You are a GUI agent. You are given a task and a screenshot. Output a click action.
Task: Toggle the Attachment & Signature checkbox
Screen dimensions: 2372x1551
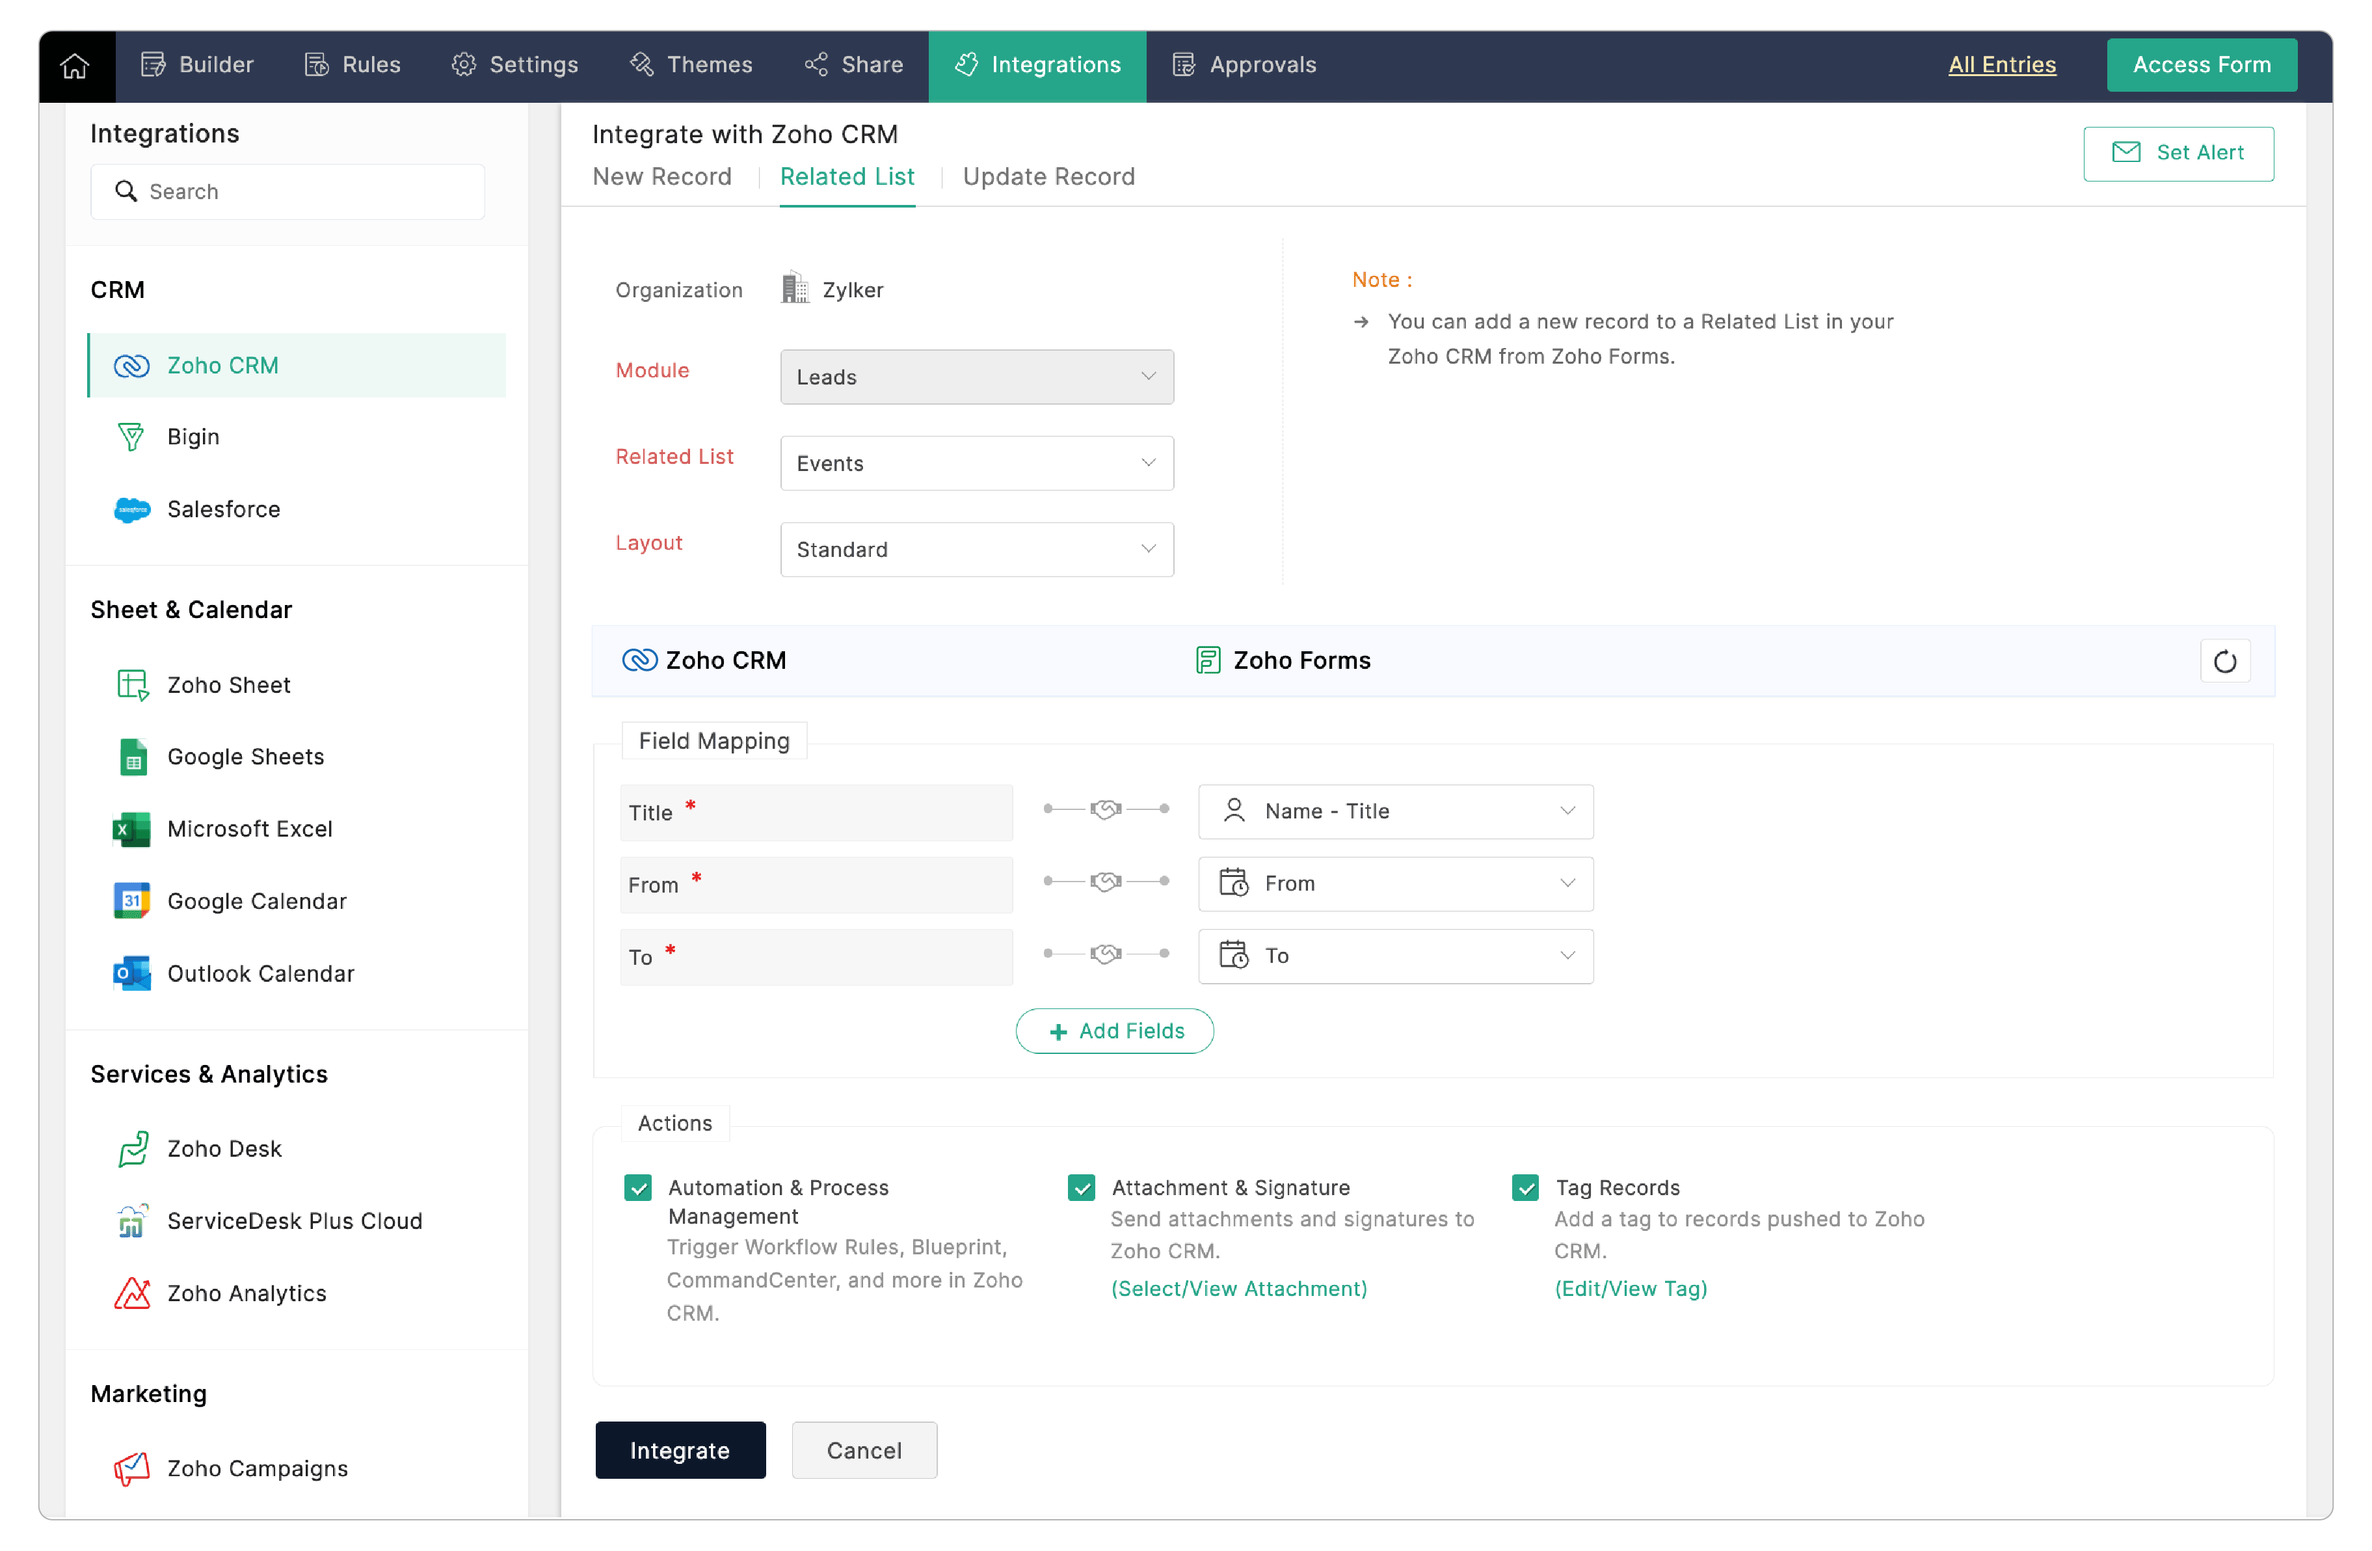tap(1082, 1187)
